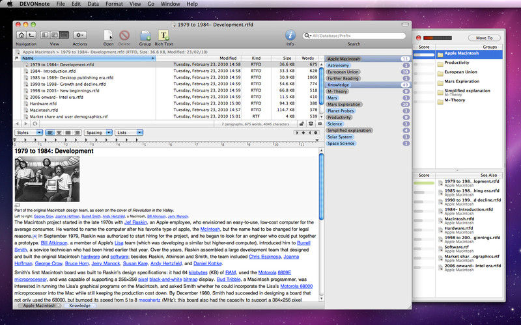This screenshot has width=521, height=325.
Task: Sort list by Words column
Action: pos(307,58)
